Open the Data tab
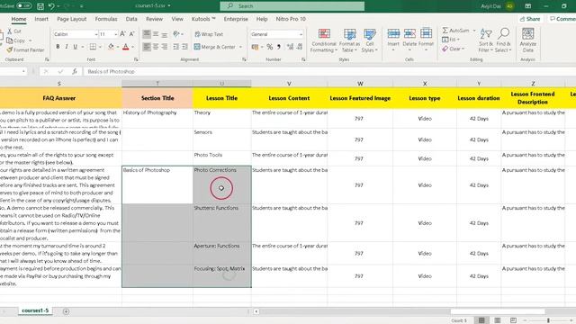The height and width of the screenshot is (324, 576). click(131, 19)
